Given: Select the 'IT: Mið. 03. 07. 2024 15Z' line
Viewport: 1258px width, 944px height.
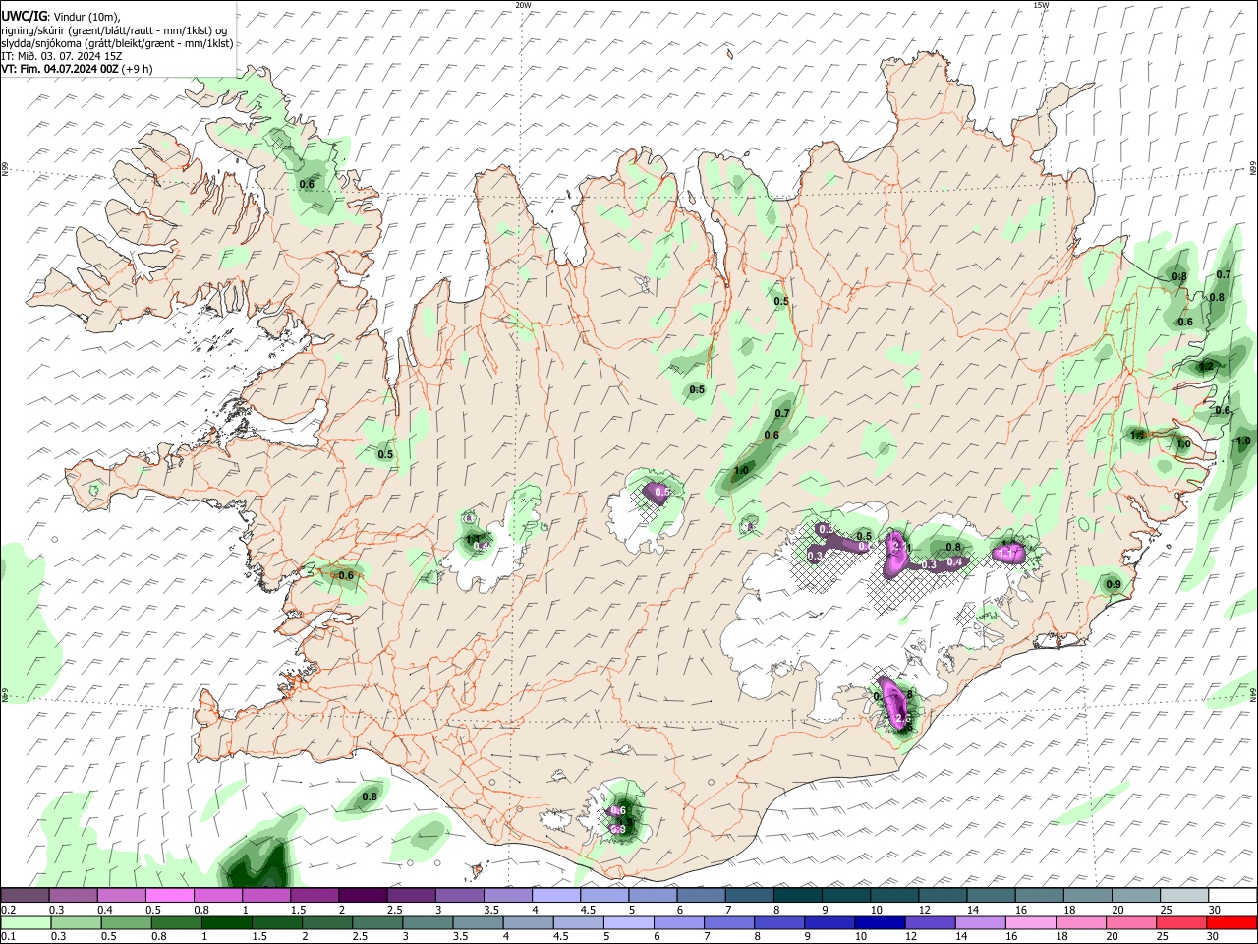Looking at the screenshot, I should (x=60, y=56).
